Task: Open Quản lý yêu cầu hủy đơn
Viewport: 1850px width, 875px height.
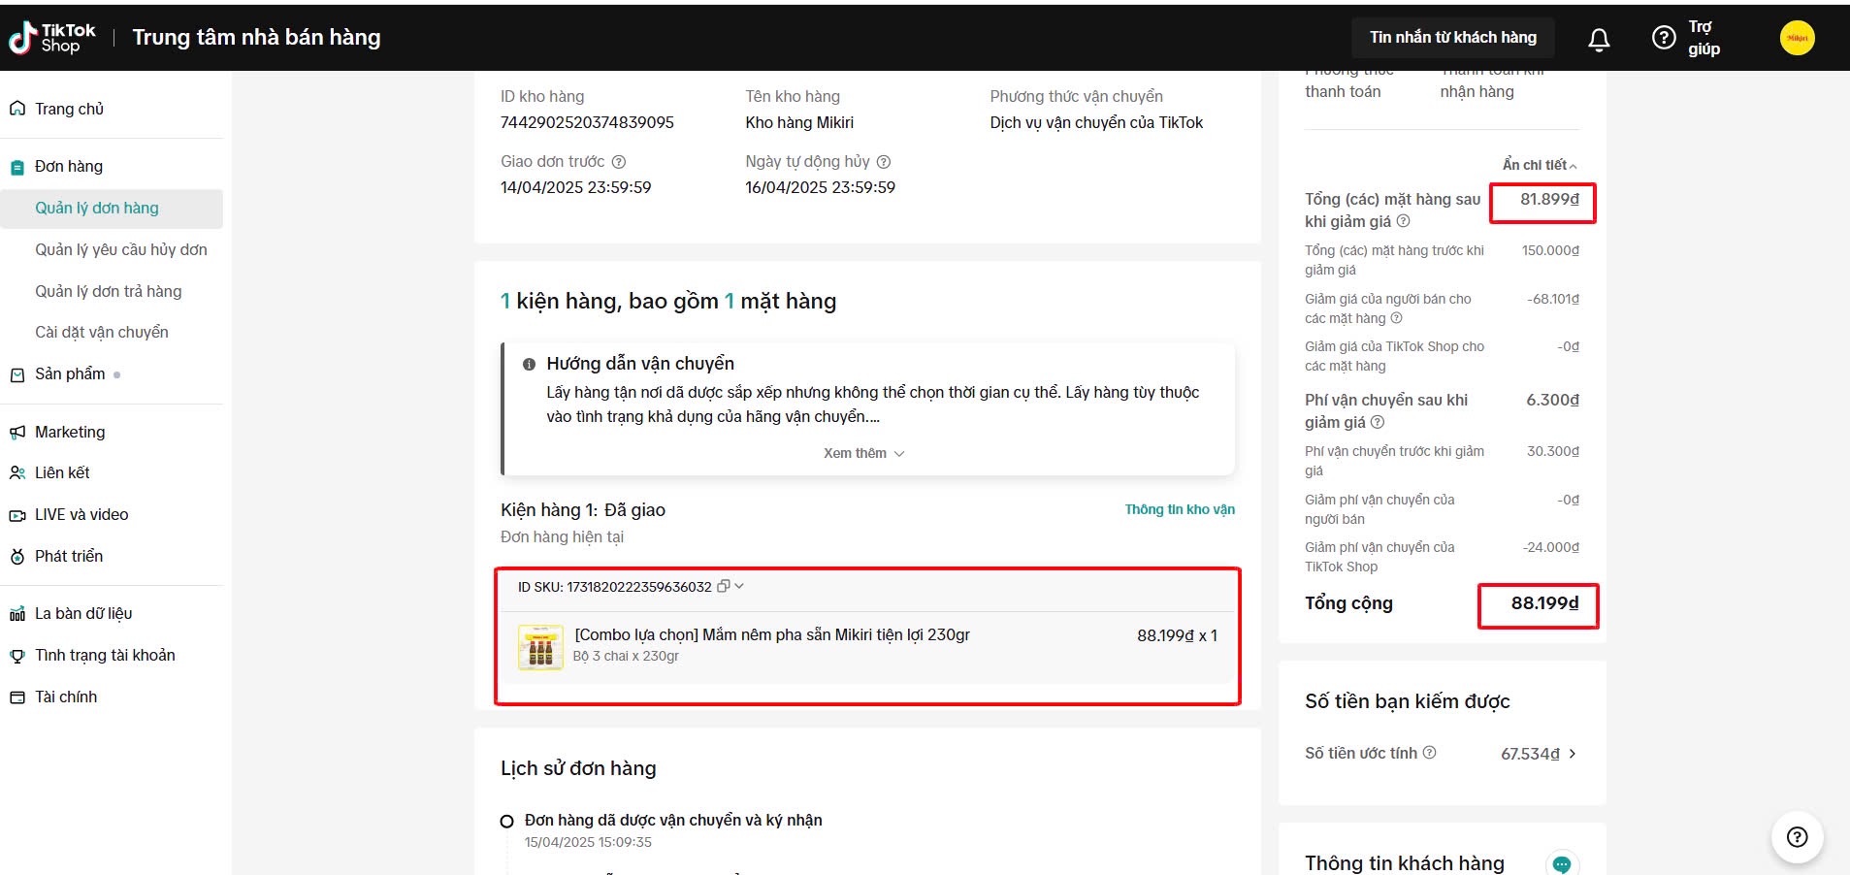Action: (121, 249)
